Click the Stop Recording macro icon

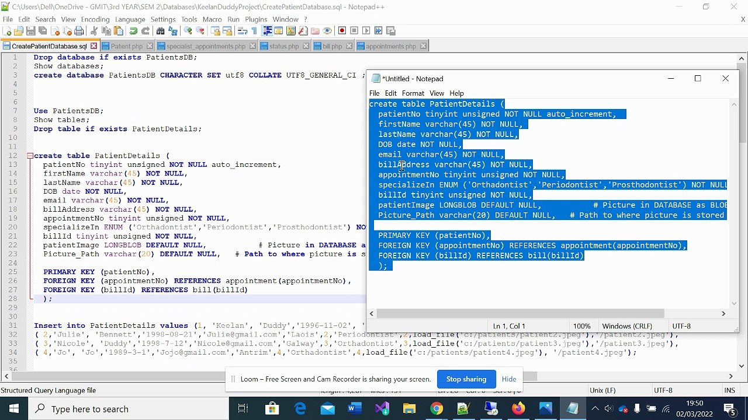coord(354,31)
